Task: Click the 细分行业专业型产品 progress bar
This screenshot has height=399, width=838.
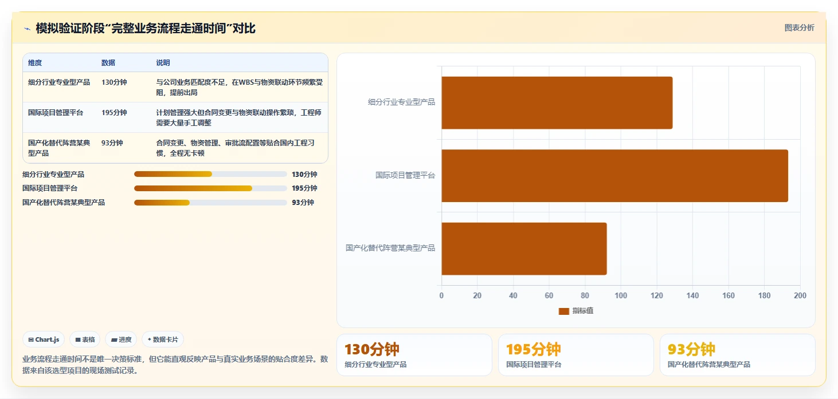Action: [x=210, y=175]
